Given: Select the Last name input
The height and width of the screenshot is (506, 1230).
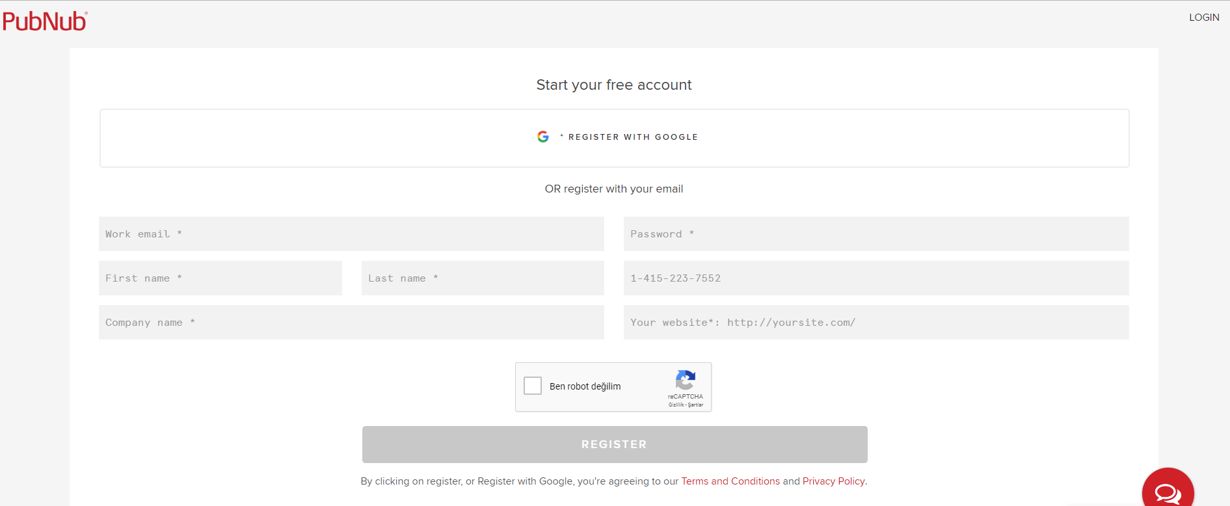Looking at the screenshot, I should pyautogui.click(x=483, y=278).
